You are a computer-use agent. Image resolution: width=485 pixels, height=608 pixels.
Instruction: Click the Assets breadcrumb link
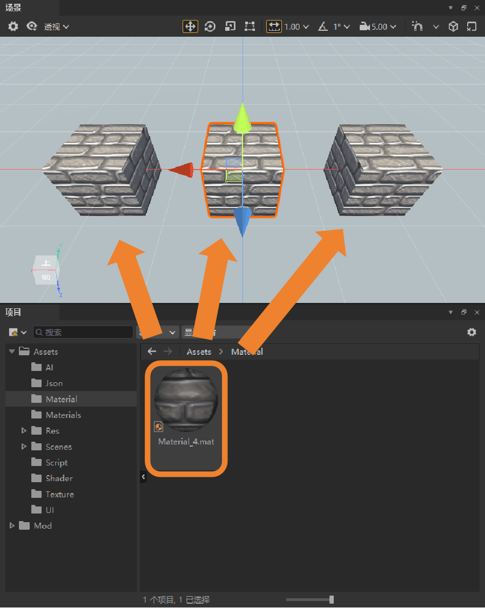pyautogui.click(x=199, y=352)
